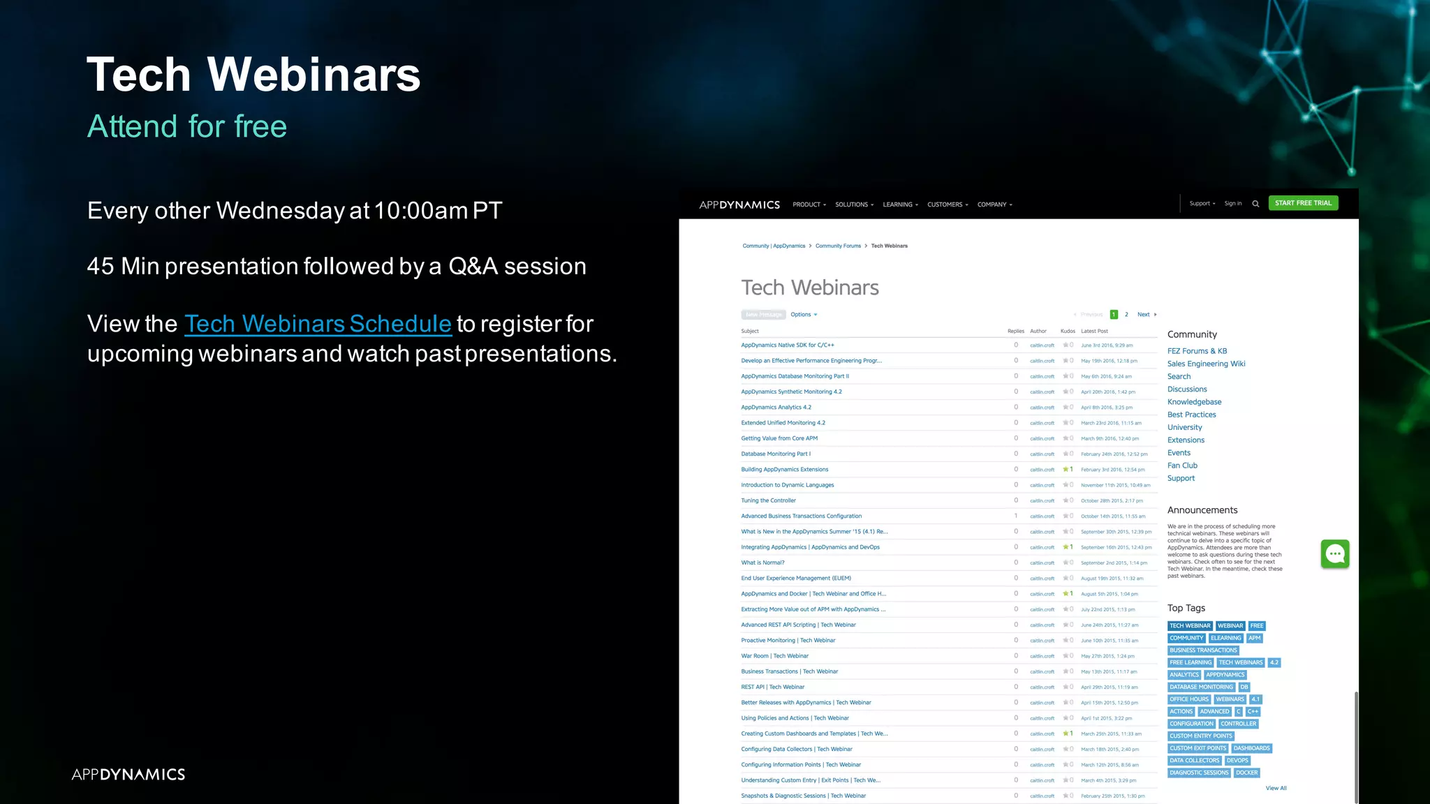The image size is (1430, 804).
Task: Click University sidebar link
Action: coord(1184,427)
